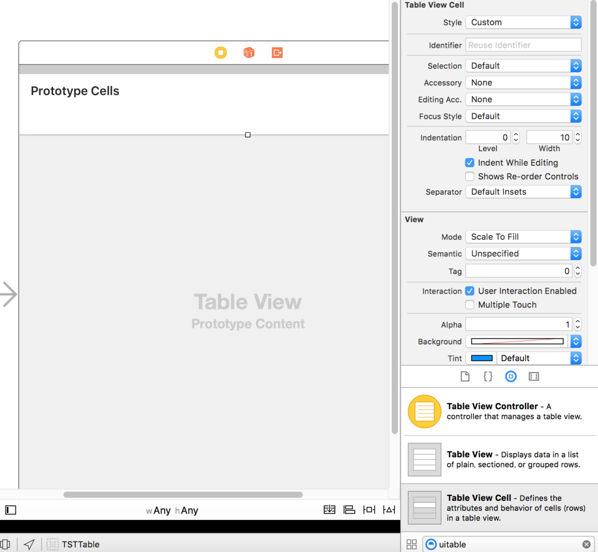Open the Mode Scale To Fill dropdown
The height and width of the screenshot is (552, 598).
[523, 236]
